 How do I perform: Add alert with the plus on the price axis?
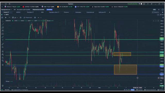pos(159,78)
